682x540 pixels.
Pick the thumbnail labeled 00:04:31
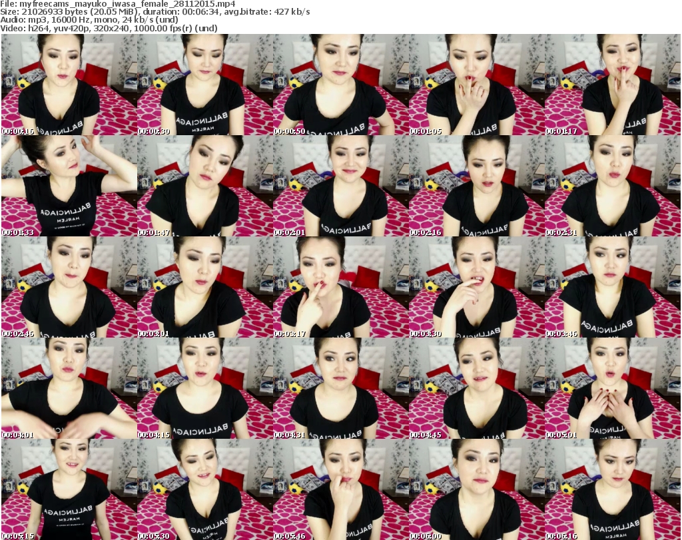click(341, 389)
